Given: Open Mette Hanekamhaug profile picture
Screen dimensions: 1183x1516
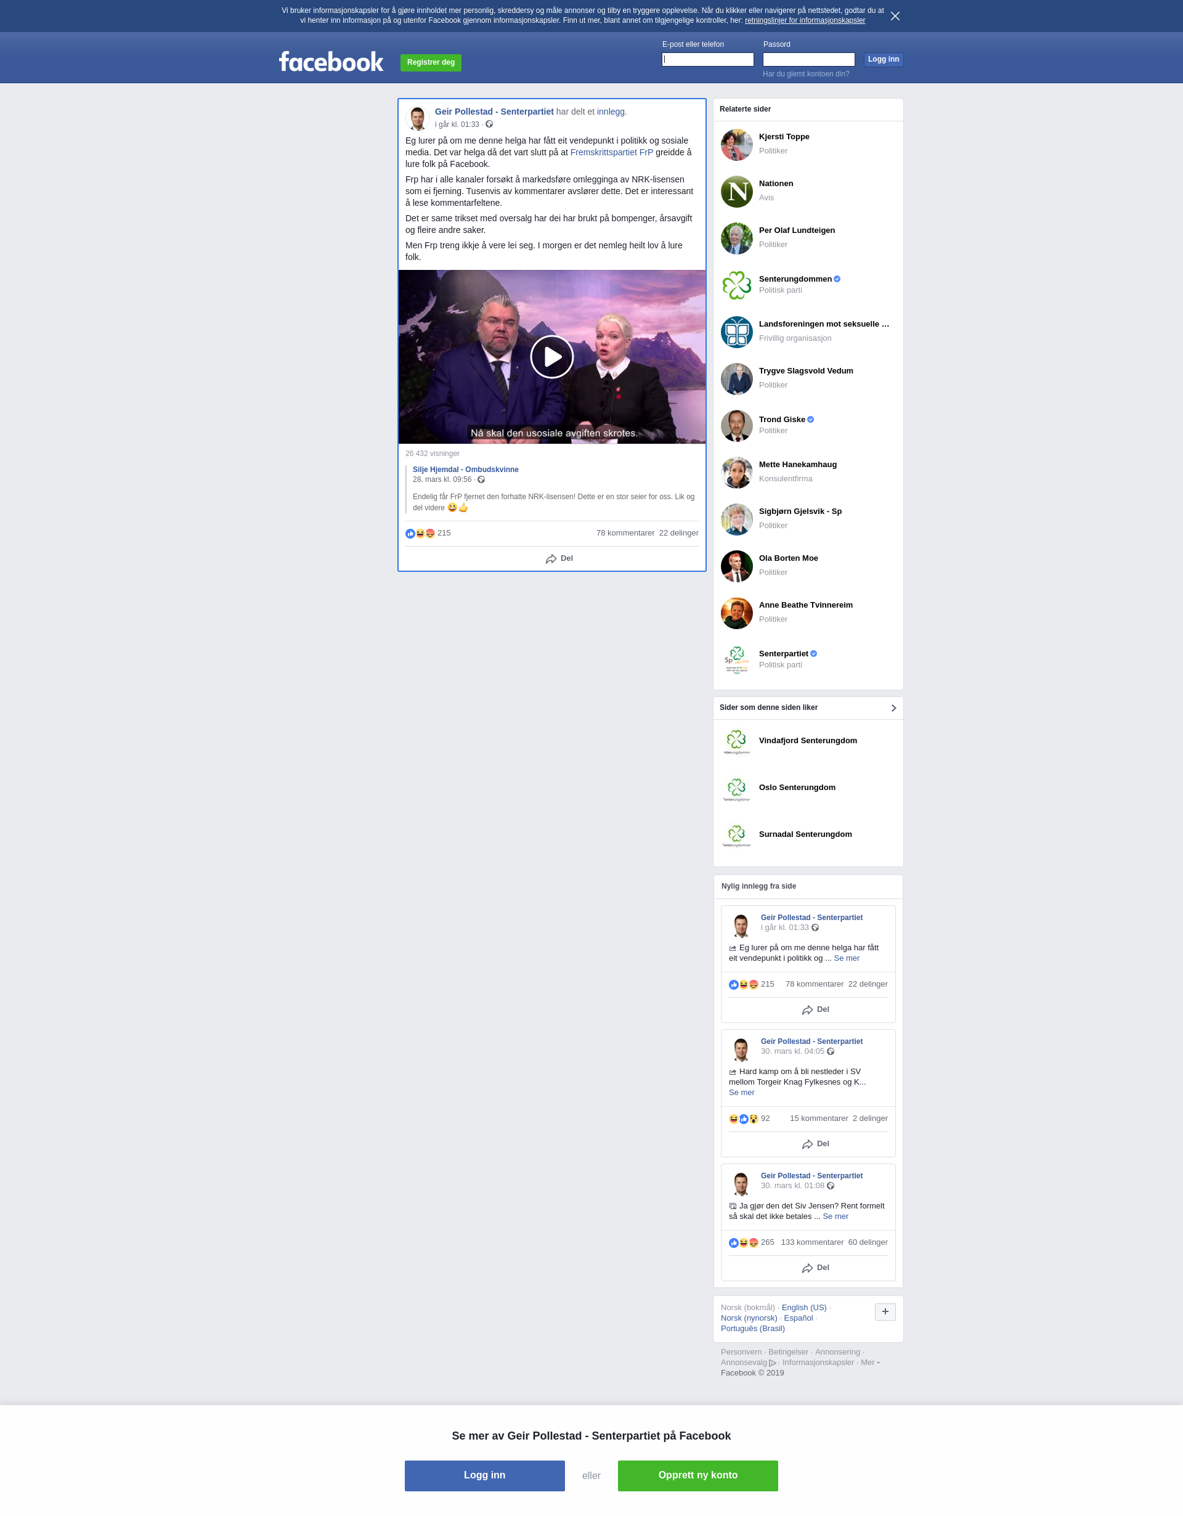Looking at the screenshot, I should click(x=737, y=473).
